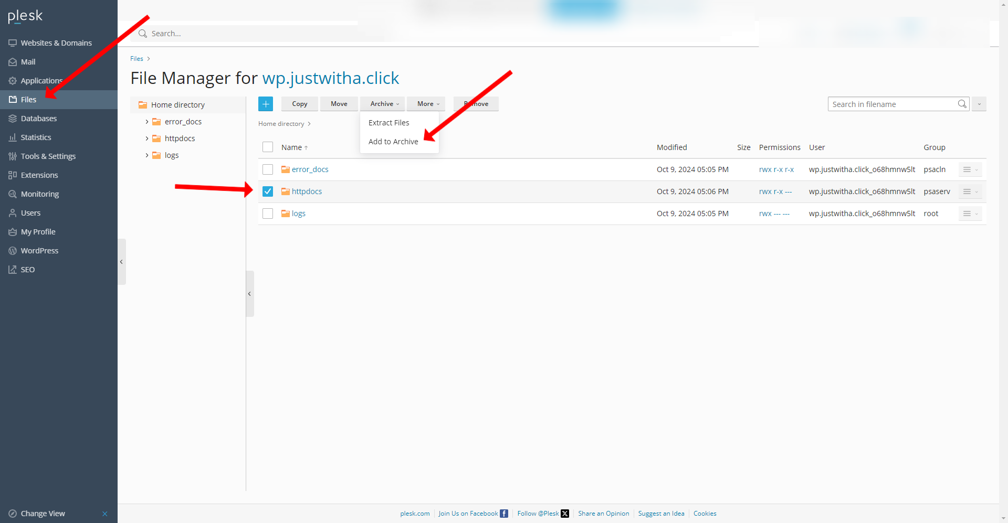1008x523 pixels.
Task: Open the httpdocs row actions menu
Action: (970, 191)
